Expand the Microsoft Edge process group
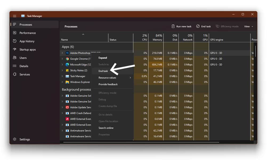267x160 pixels. (x=62, y=65)
